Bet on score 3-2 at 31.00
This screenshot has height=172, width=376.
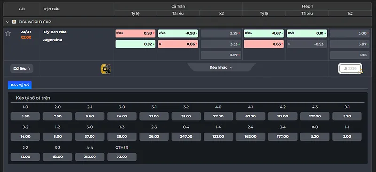(x=186, y=116)
